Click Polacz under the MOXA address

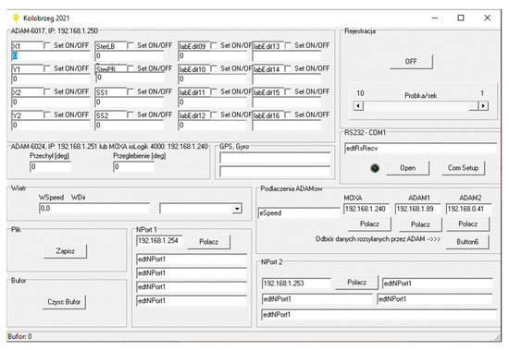click(369, 223)
